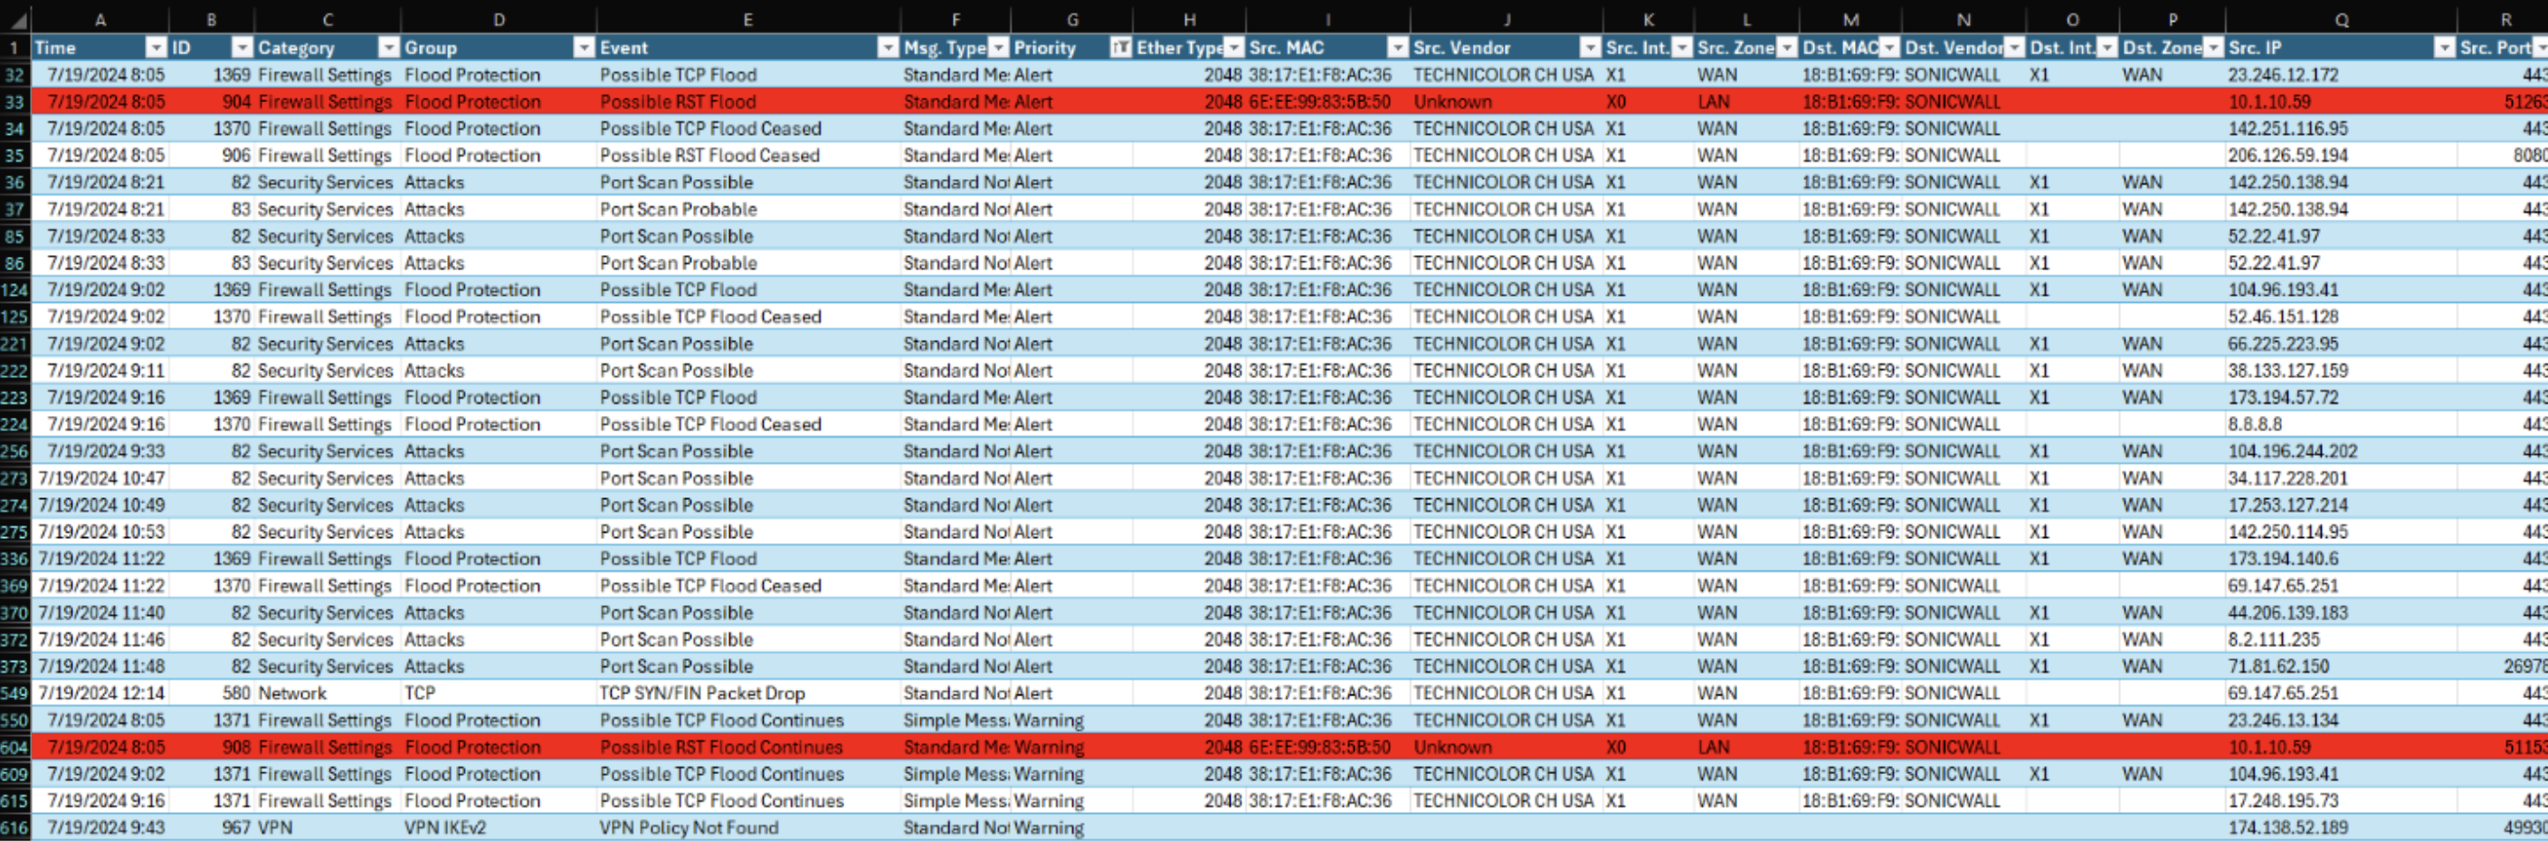Click the source IP cell 8.8.8.8
Image resolution: width=2548 pixels, height=841 pixels.
2255,424
